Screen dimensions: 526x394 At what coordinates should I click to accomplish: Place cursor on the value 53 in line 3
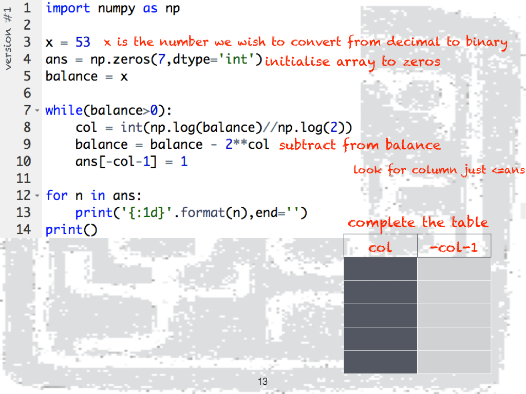pos(83,42)
